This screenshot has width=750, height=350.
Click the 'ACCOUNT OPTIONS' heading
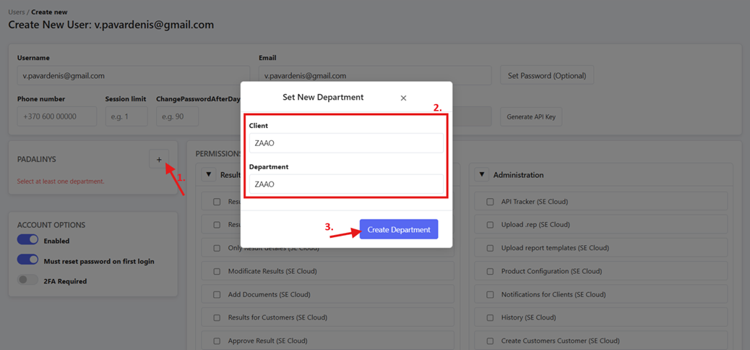tap(51, 225)
